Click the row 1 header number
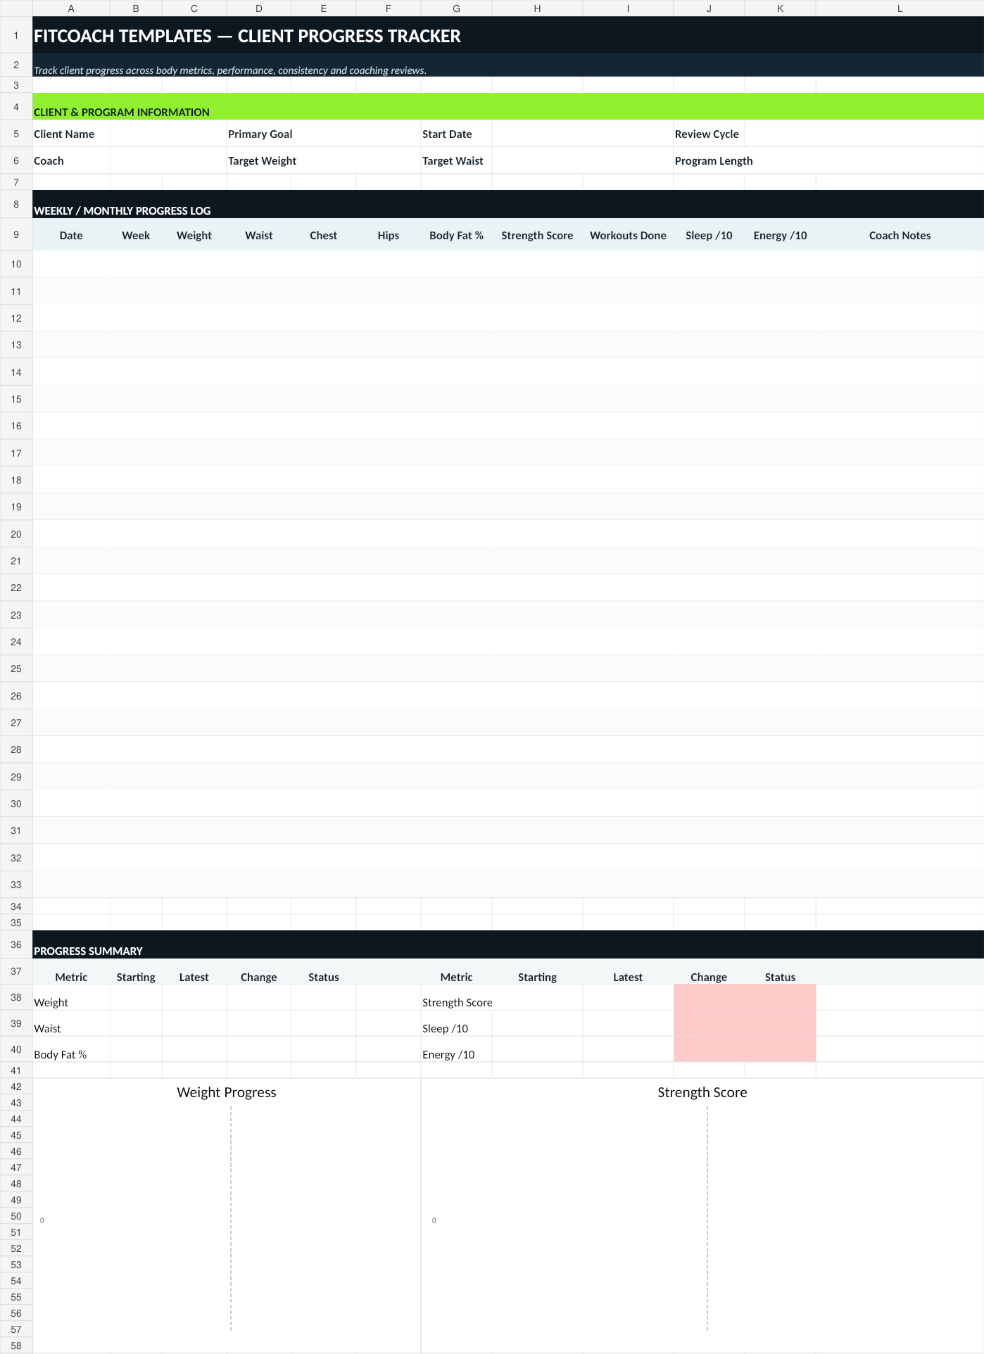 point(16,34)
